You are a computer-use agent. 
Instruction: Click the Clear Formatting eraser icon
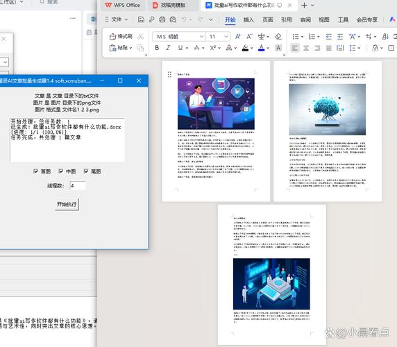tap(278, 37)
